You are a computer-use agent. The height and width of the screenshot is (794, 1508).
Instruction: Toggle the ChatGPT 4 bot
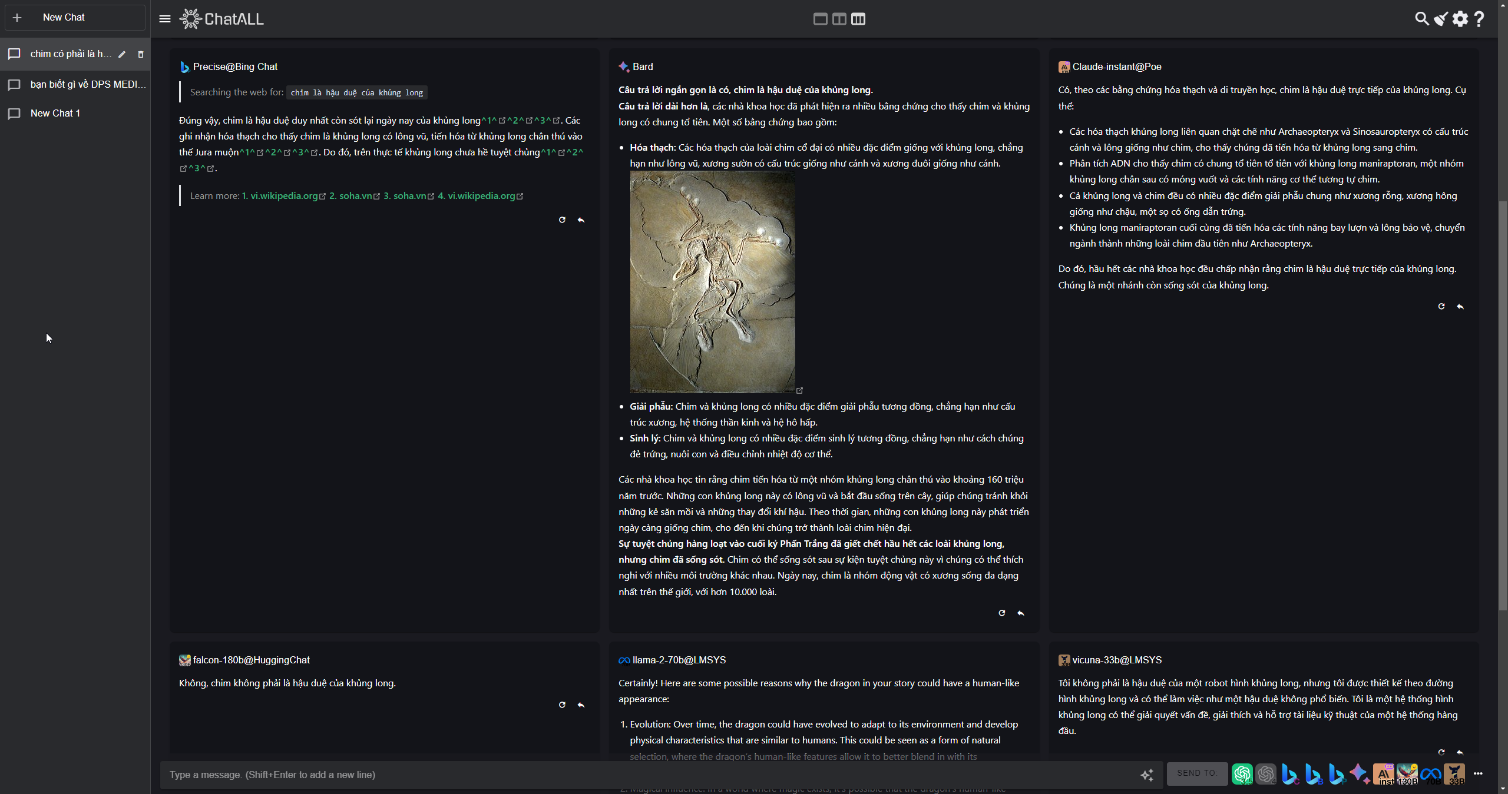click(1266, 774)
